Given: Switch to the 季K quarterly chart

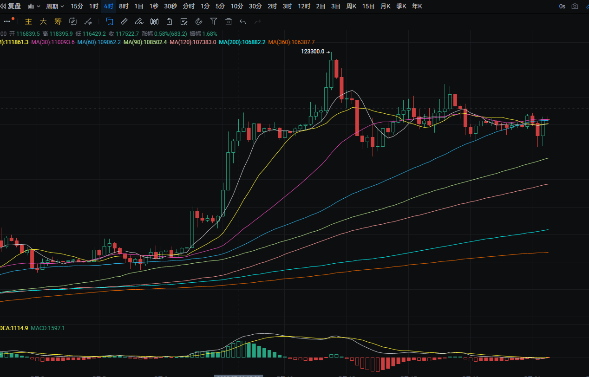Looking at the screenshot, I should 401,6.
